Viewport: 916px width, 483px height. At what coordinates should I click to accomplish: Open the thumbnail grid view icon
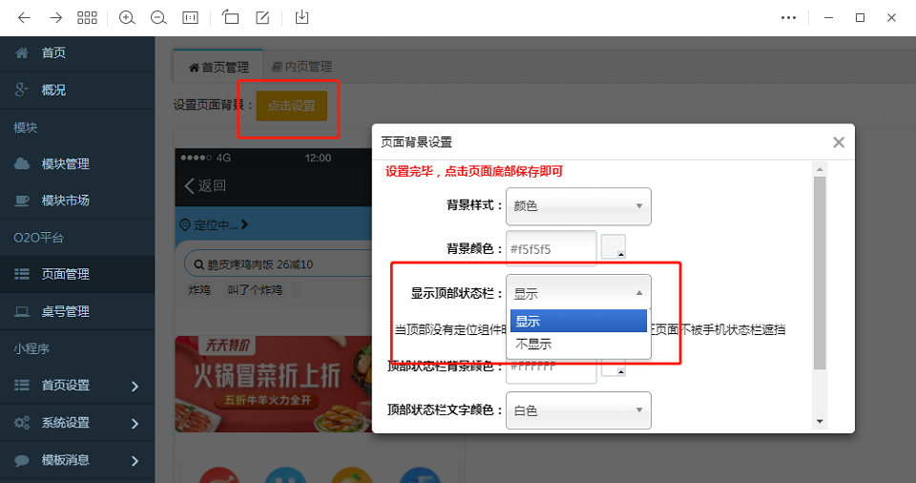point(87,17)
